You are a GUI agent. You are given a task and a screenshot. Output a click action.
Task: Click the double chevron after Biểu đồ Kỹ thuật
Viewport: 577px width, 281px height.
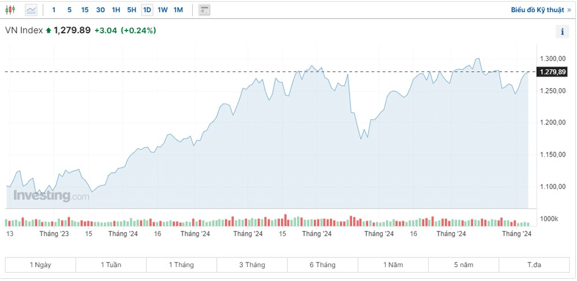click(569, 10)
